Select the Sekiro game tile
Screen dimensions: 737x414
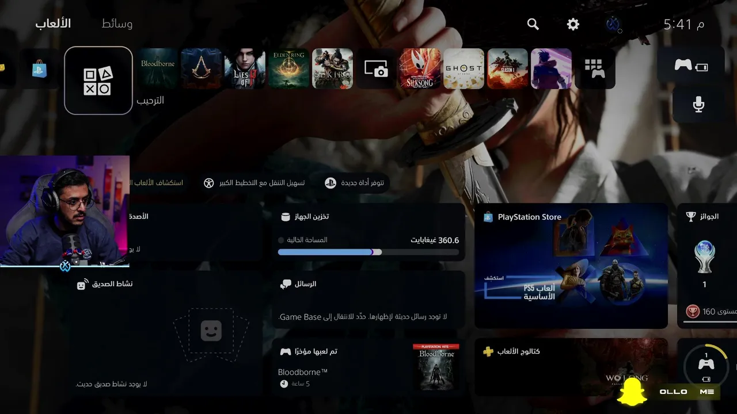(333, 68)
